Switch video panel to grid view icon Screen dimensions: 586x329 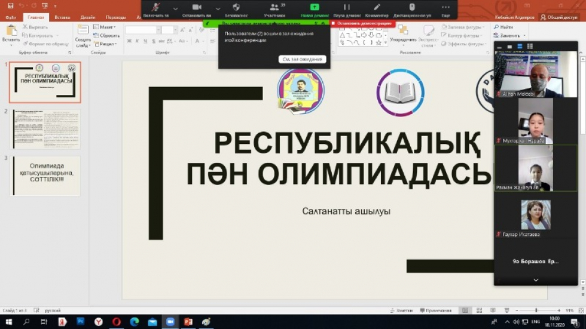tap(529, 47)
